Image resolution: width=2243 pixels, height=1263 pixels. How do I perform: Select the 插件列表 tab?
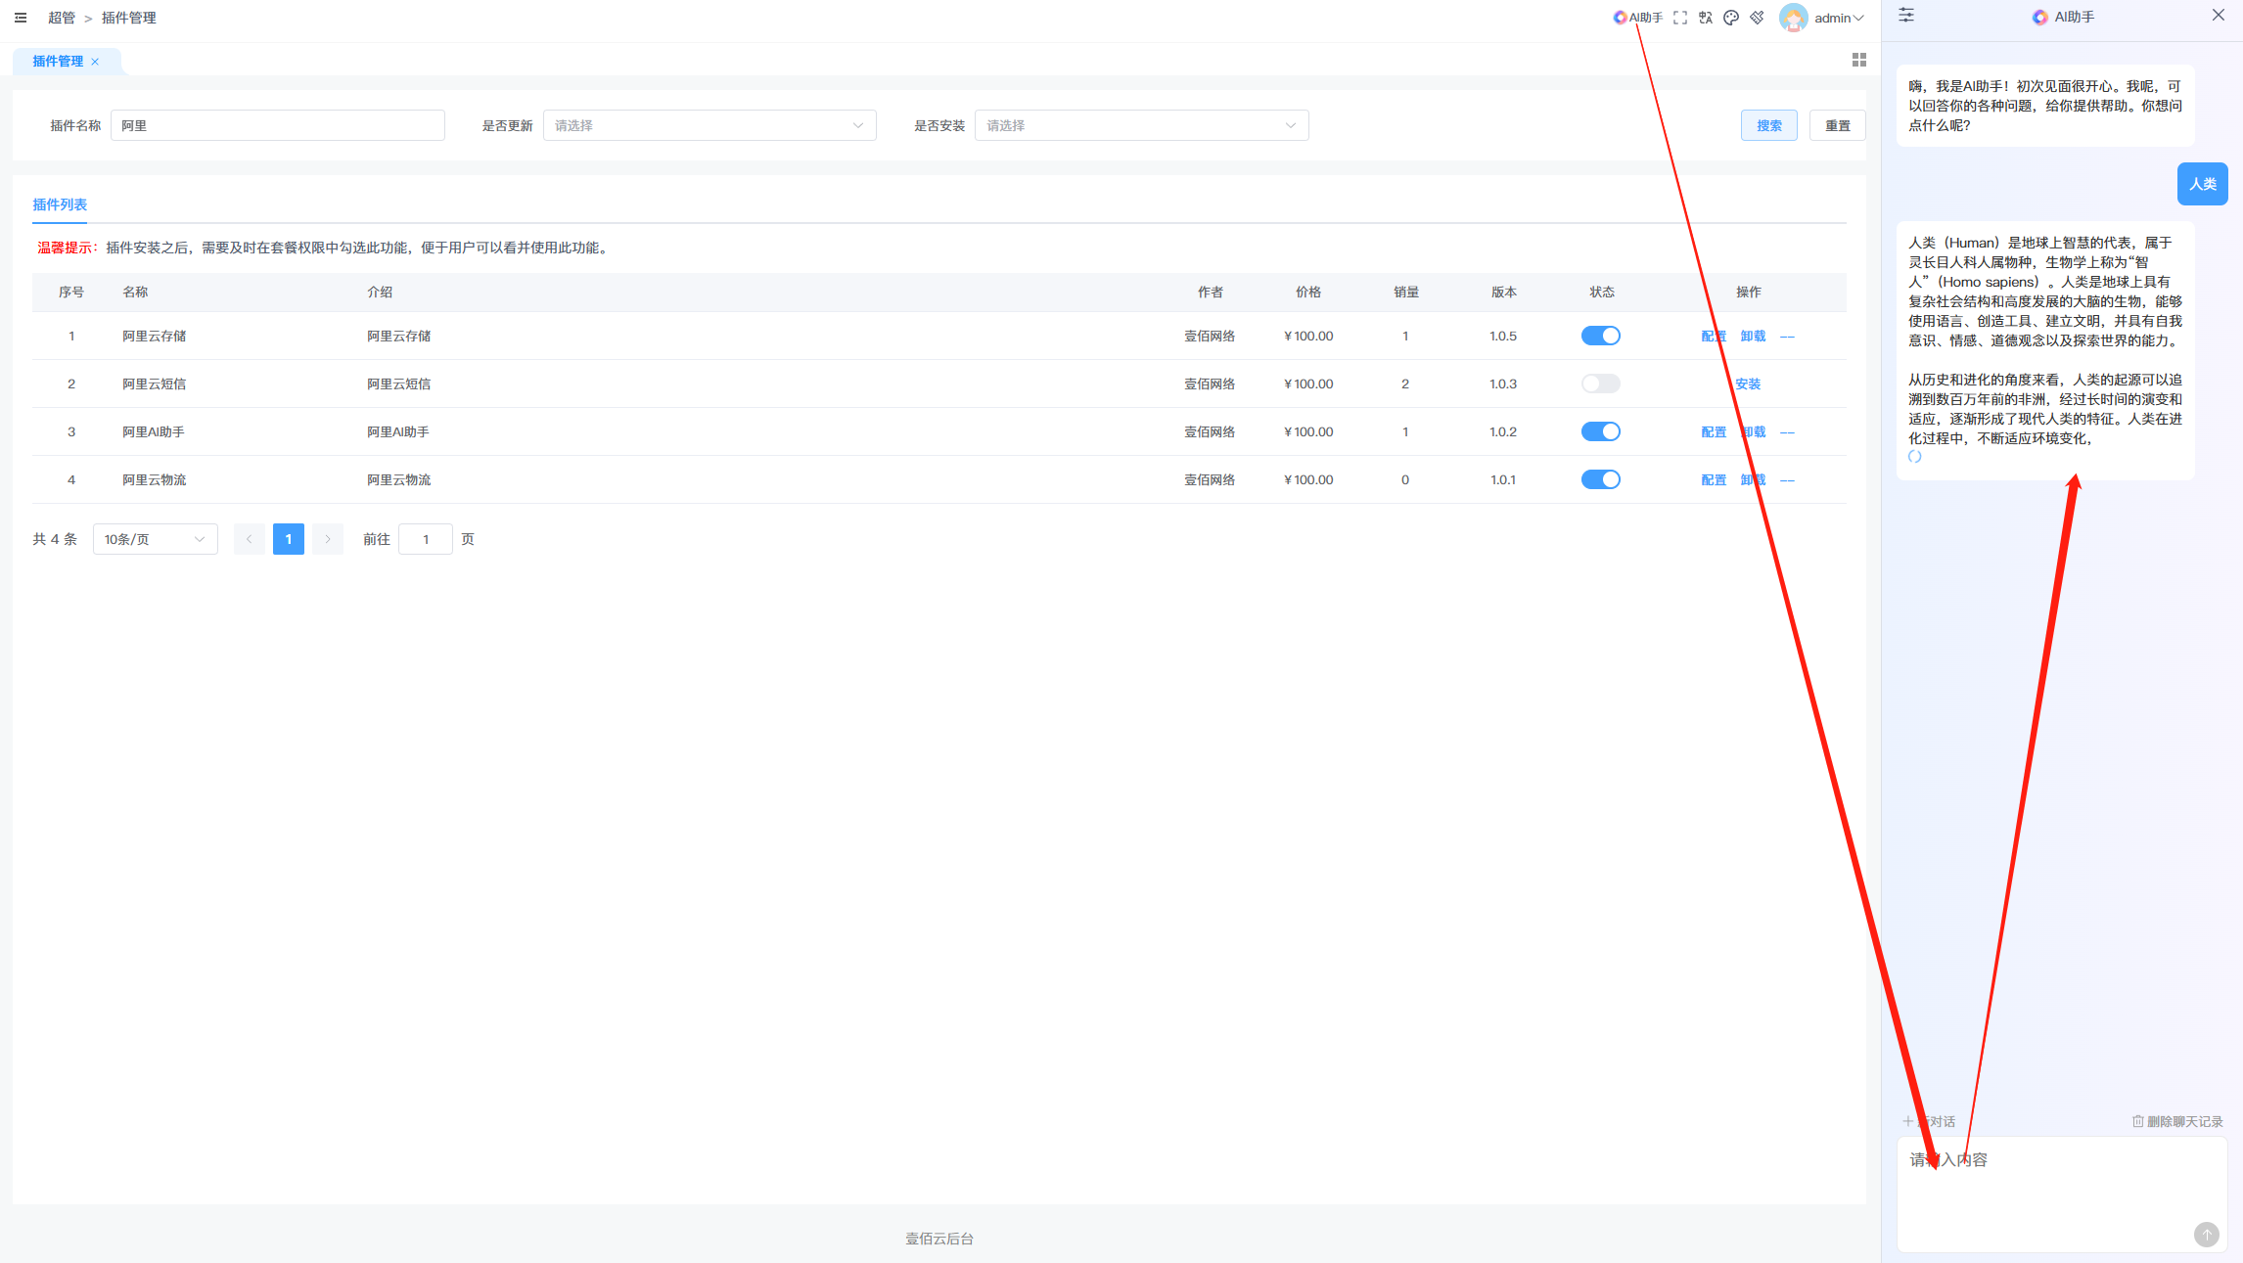[x=60, y=204]
